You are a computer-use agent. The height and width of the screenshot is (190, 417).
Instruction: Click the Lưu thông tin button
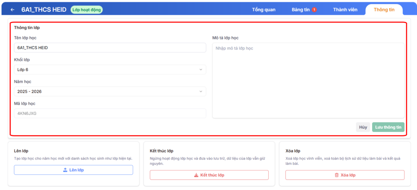[x=388, y=127]
